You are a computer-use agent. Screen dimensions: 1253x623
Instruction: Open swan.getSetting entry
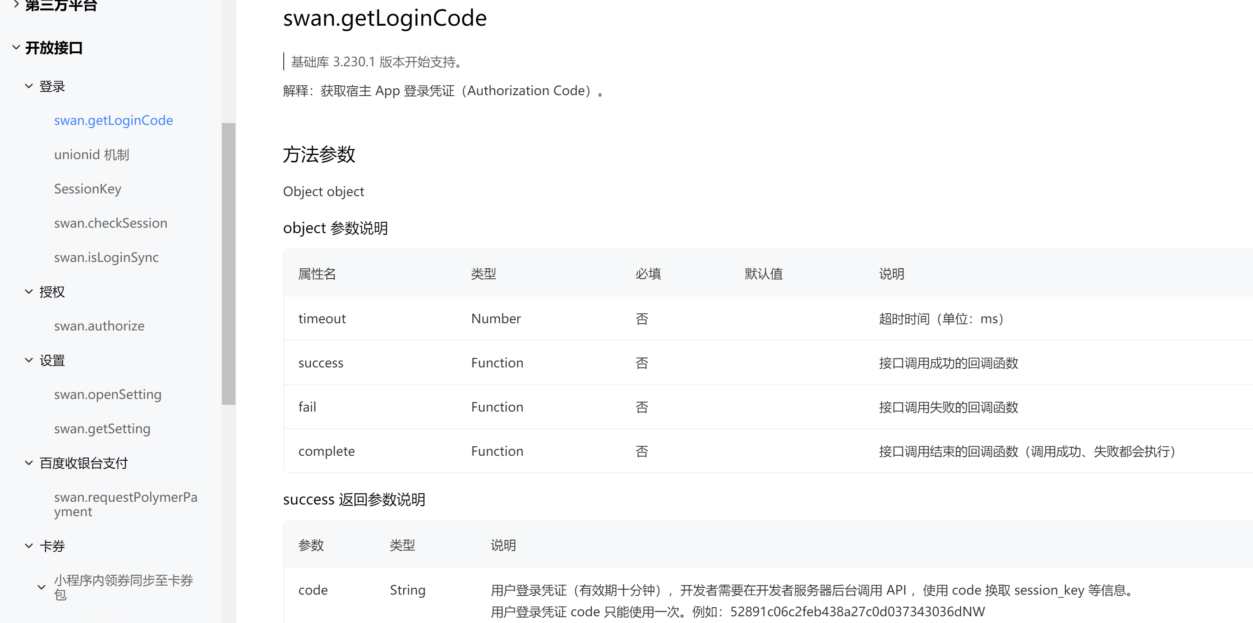coord(102,429)
